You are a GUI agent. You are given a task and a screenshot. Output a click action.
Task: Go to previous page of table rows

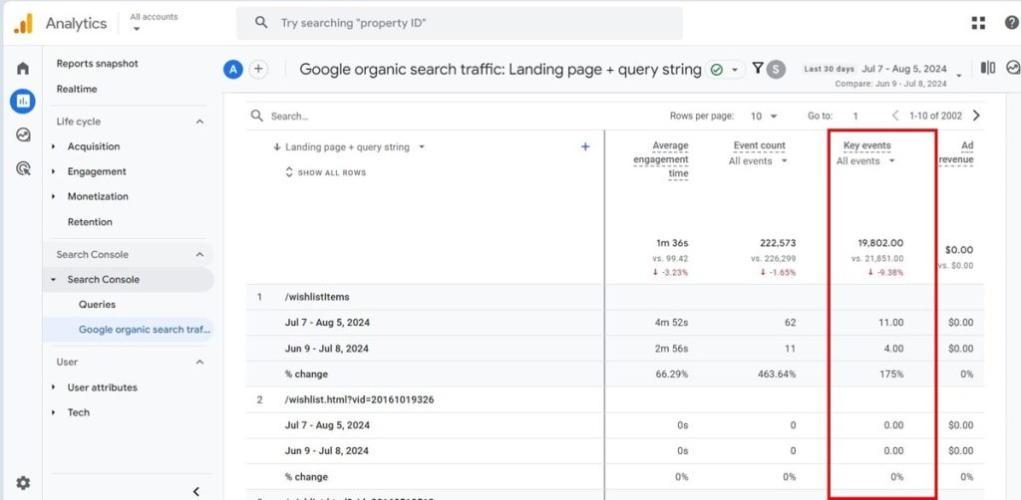click(895, 116)
